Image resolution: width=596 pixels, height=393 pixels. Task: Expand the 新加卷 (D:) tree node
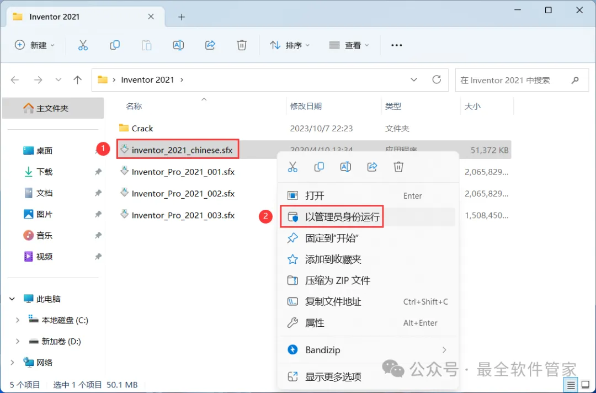18,342
